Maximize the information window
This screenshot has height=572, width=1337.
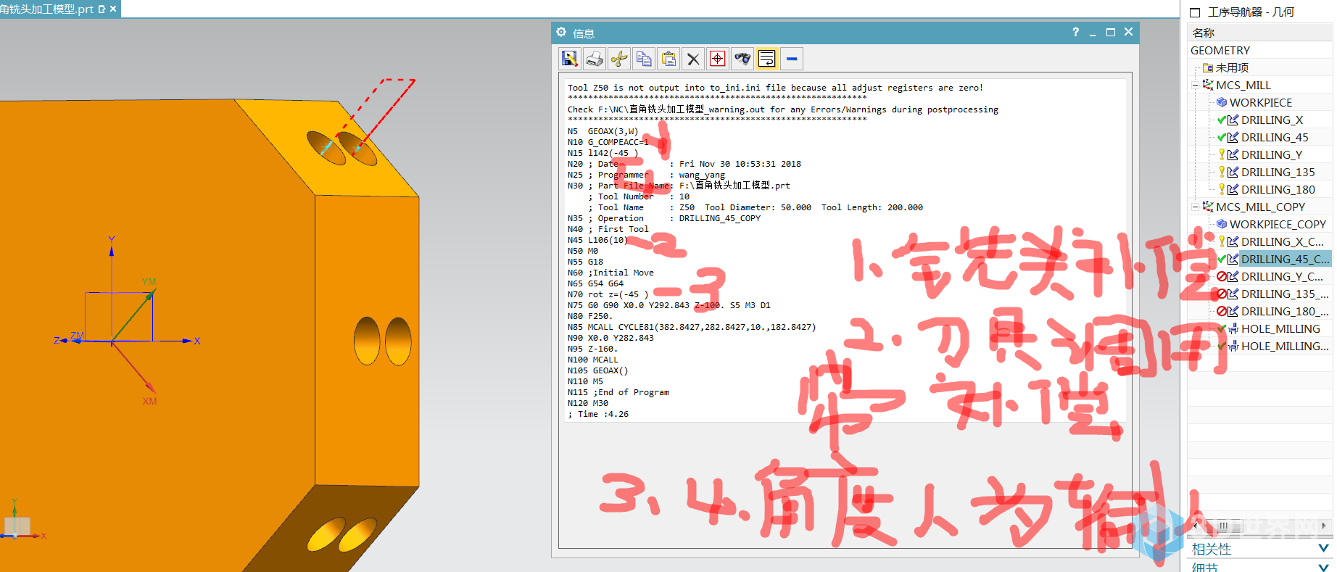click(1110, 32)
